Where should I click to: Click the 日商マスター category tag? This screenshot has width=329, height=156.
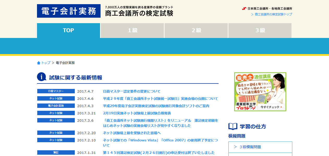click(x=56, y=91)
